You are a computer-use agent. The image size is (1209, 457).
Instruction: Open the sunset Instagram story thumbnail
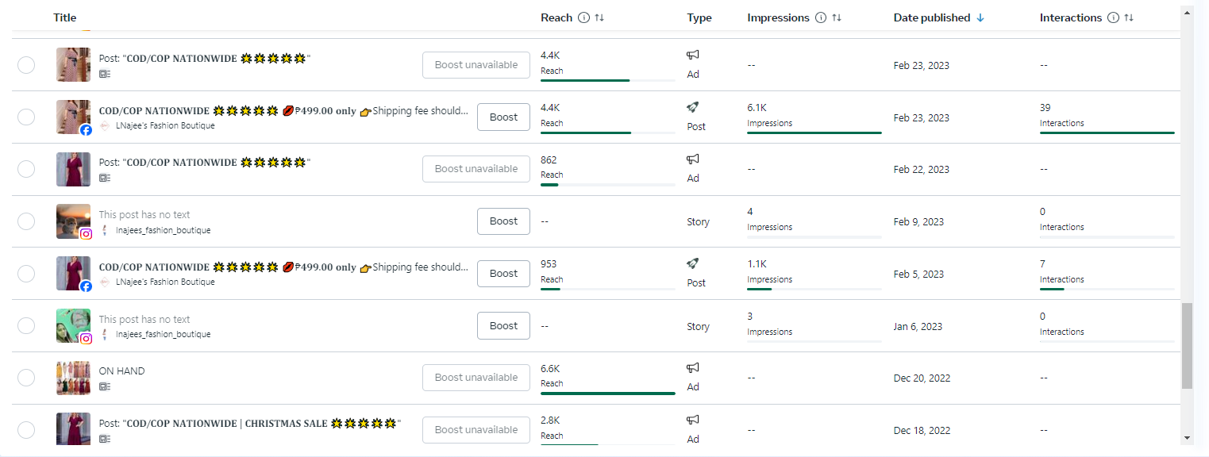[x=73, y=221]
